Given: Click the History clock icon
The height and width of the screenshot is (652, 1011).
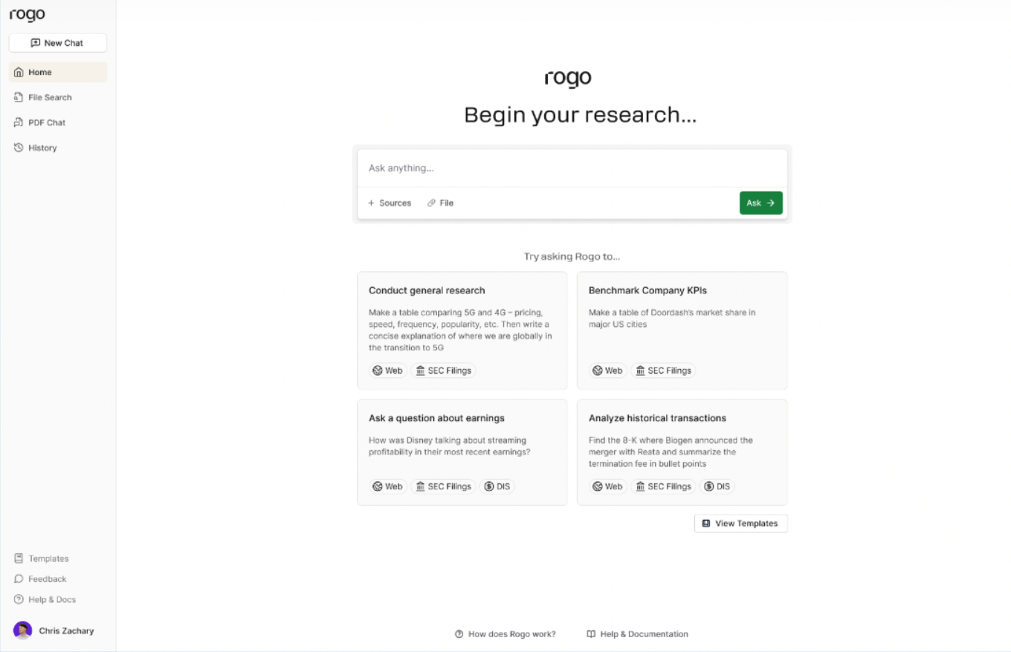Looking at the screenshot, I should 19,148.
